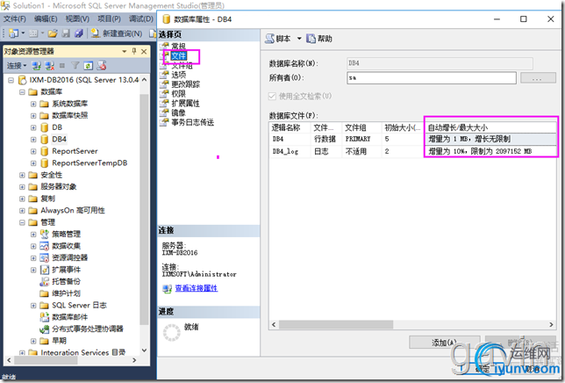The width and height of the screenshot is (565, 383).
Task: Select the 文件 page
Action: tap(179, 56)
